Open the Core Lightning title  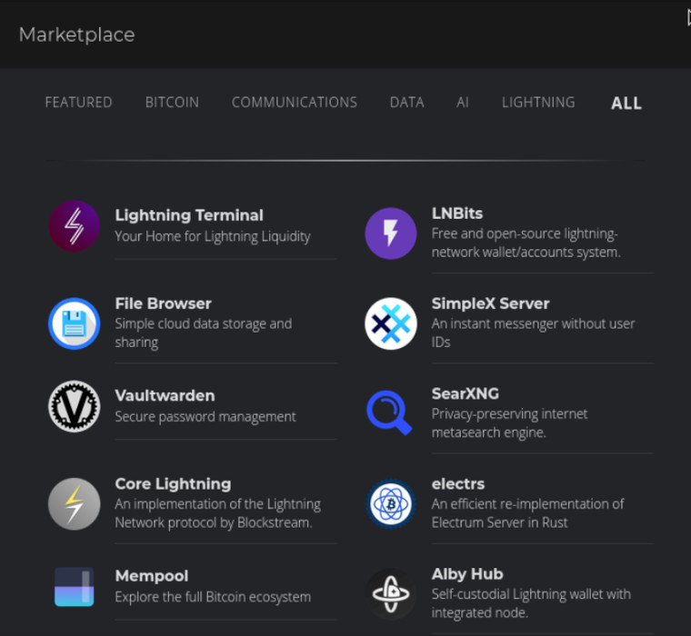point(173,483)
